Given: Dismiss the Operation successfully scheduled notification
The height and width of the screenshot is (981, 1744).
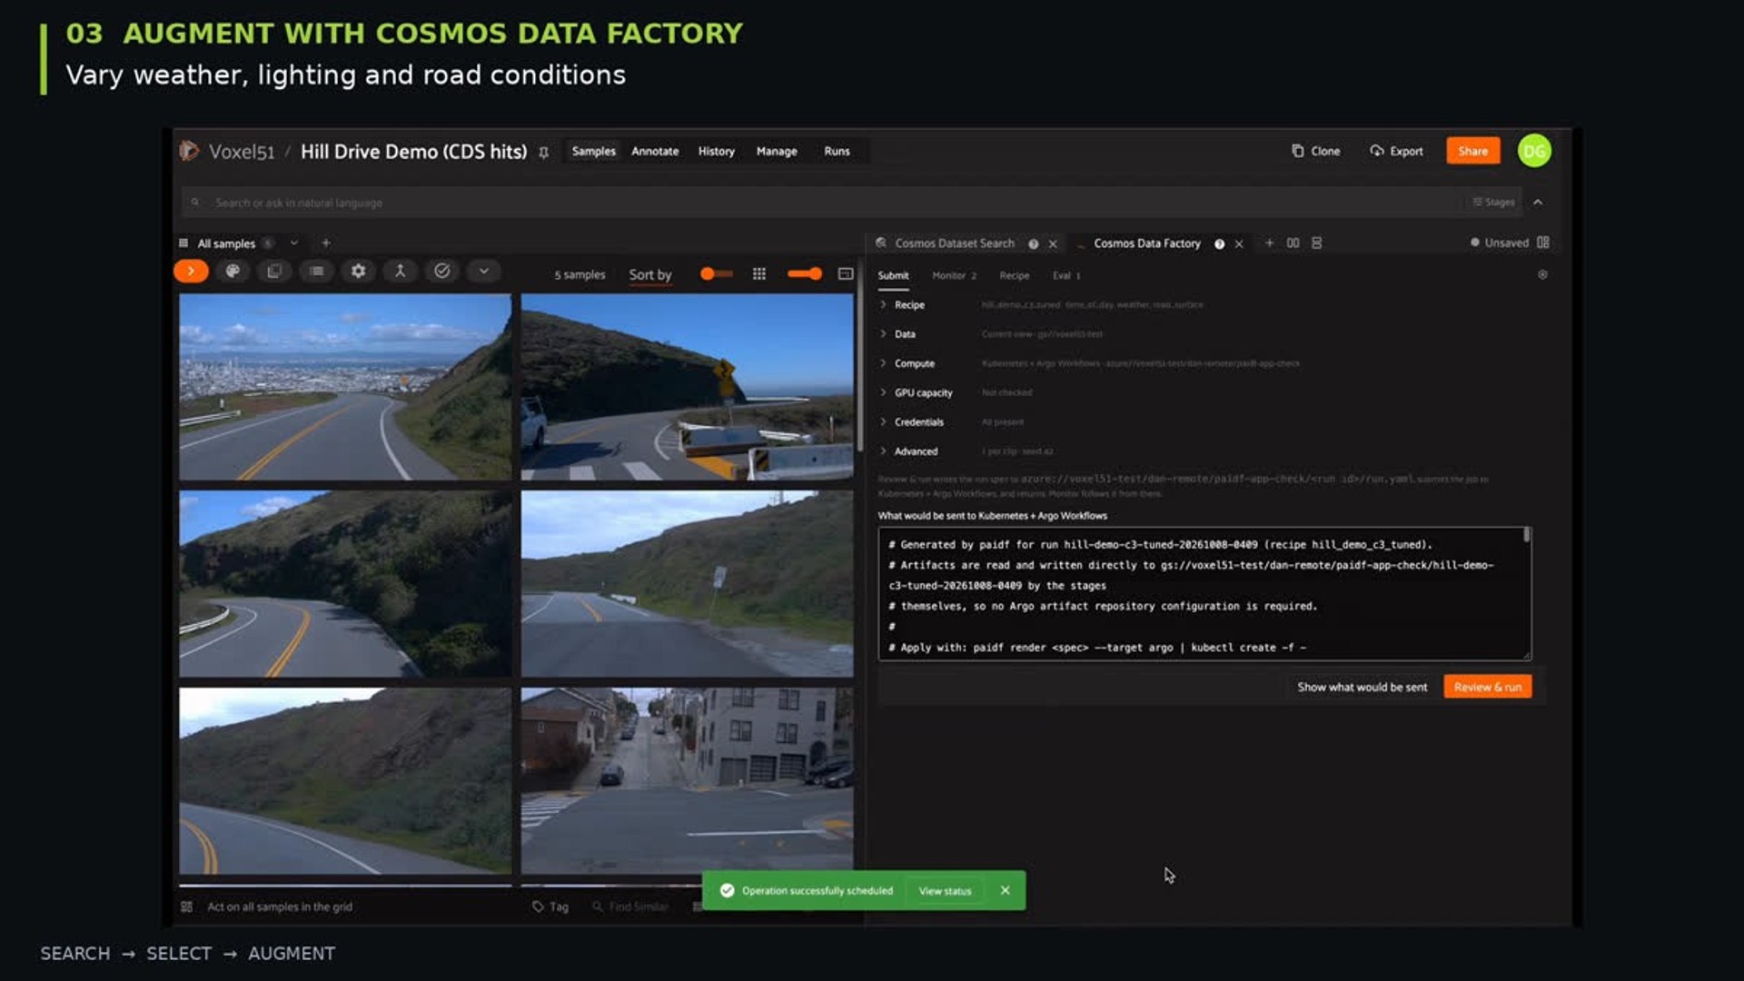Looking at the screenshot, I should 1005,890.
